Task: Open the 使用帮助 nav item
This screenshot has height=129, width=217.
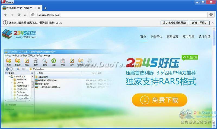Action: click(x=188, y=37)
